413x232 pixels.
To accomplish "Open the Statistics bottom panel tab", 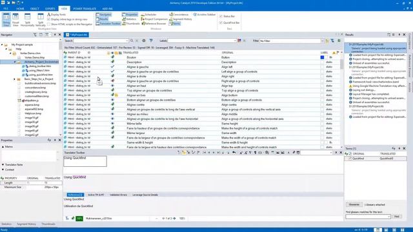I will coord(6,224).
